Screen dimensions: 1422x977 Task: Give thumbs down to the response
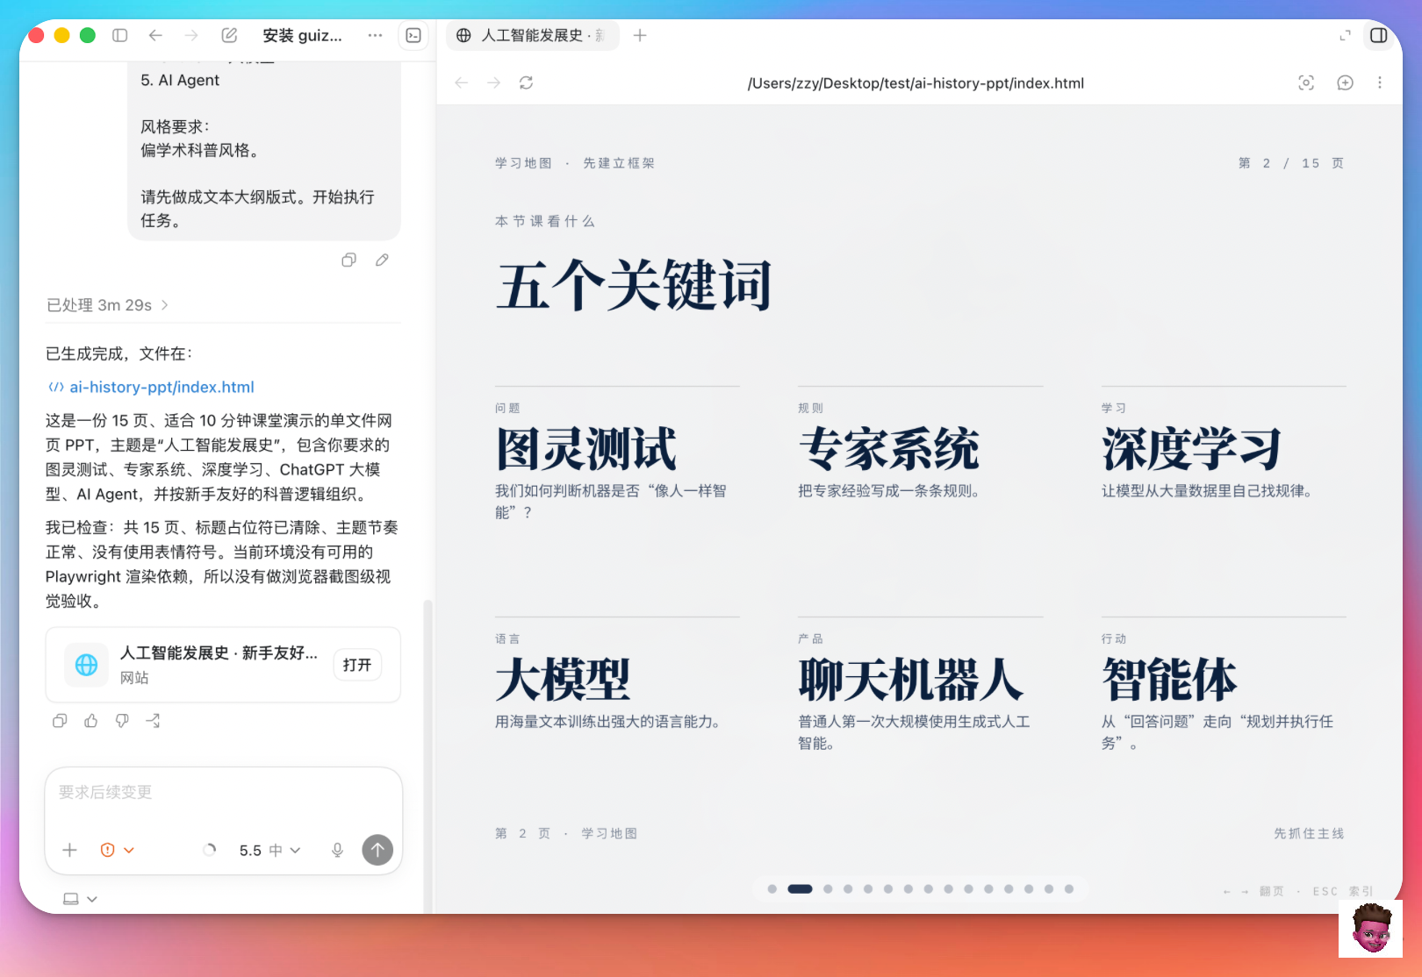point(122,721)
